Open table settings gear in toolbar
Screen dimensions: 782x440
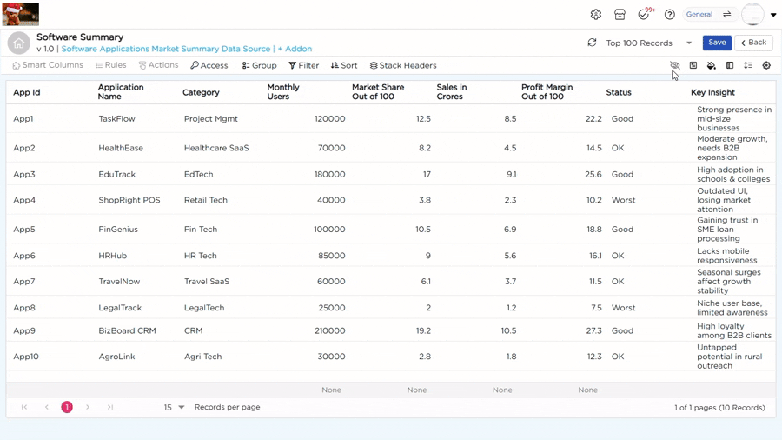[x=766, y=66]
